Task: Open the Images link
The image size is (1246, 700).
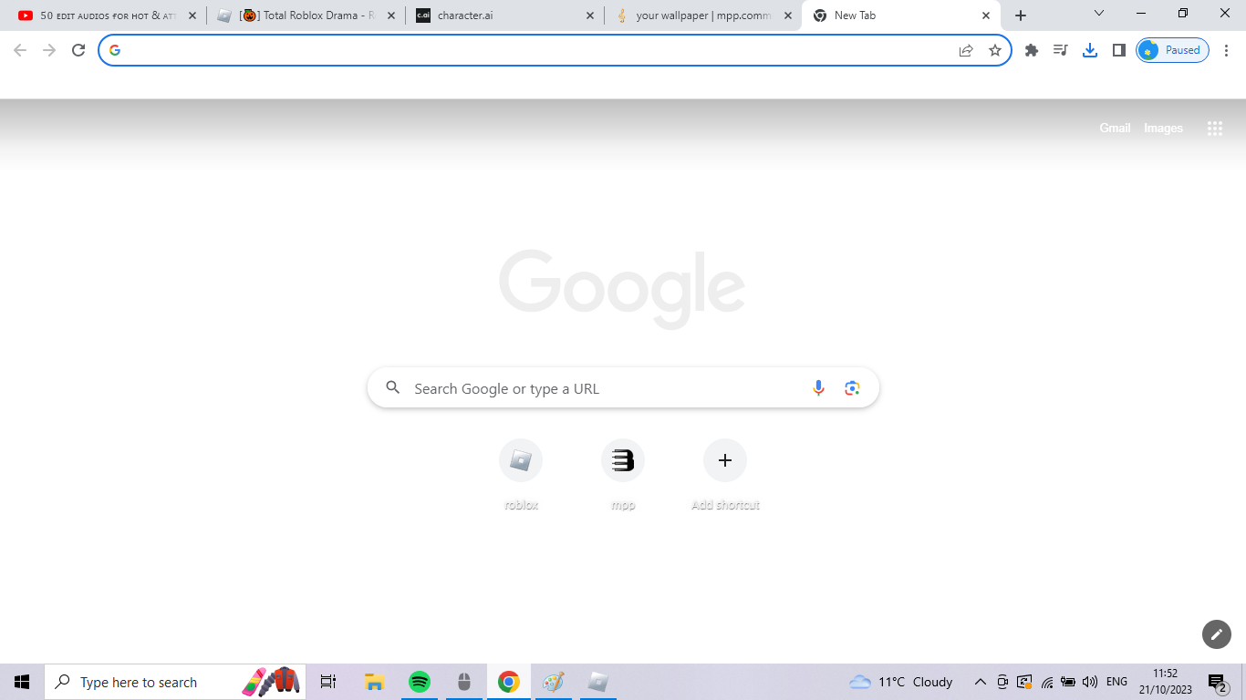Action: point(1163,129)
